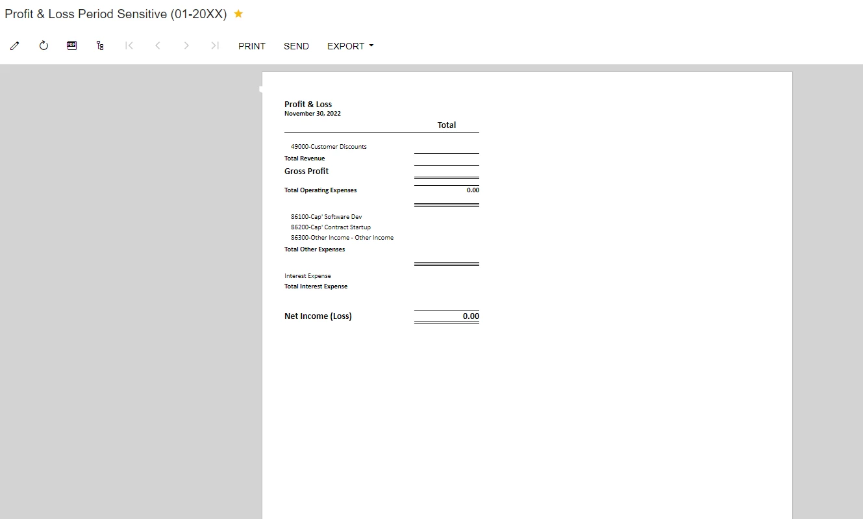Select the 'Profit & Loss' report heading
863x519 pixels.
[308, 104]
